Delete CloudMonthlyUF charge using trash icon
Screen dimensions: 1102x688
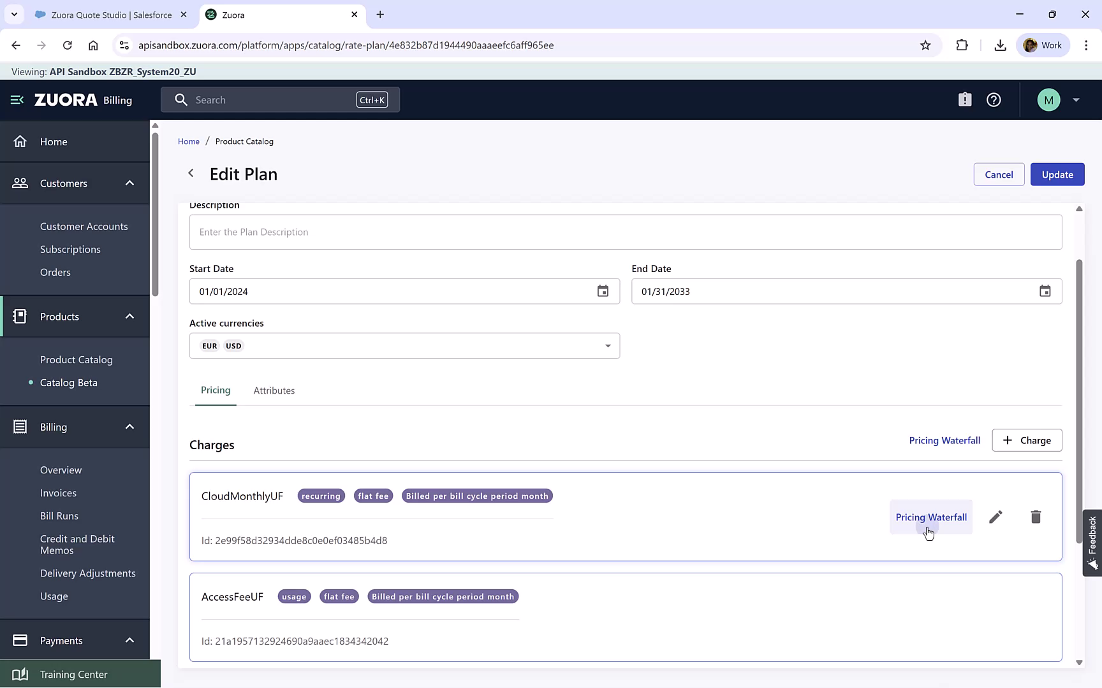tap(1036, 517)
